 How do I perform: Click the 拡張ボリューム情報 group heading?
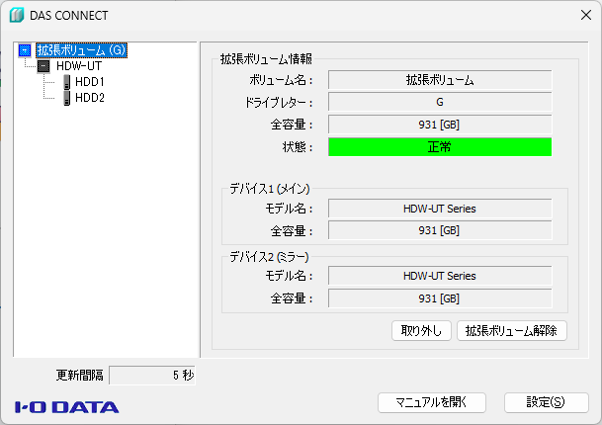point(266,59)
